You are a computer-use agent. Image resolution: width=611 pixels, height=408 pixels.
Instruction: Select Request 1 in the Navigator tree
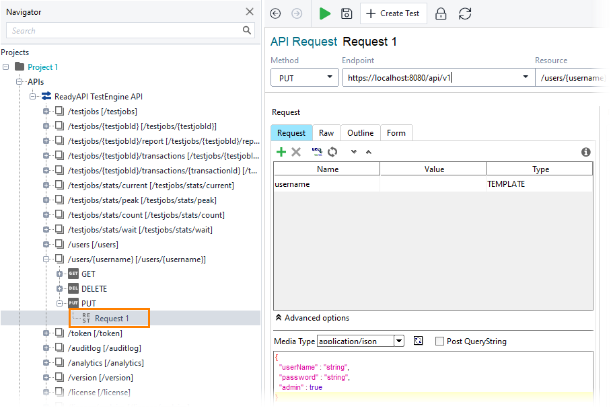pyautogui.click(x=111, y=319)
